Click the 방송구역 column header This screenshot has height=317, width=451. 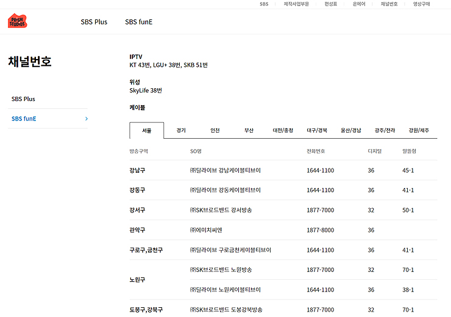click(x=138, y=151)
